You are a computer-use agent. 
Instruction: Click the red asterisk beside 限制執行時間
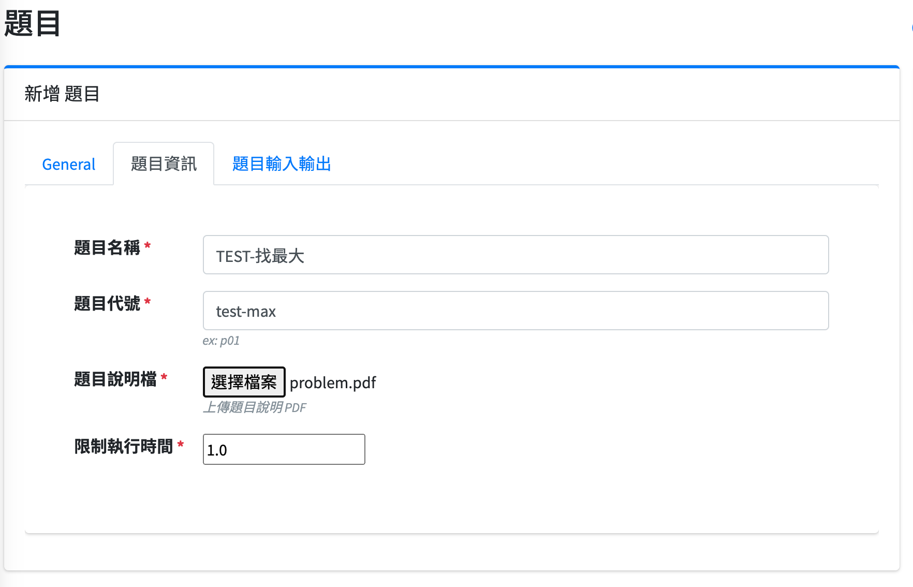[x=181, y=444]
